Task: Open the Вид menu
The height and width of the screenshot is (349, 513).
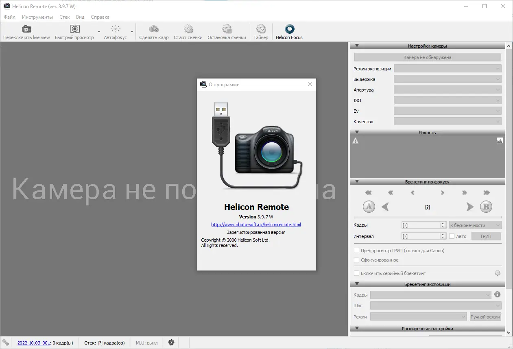Action: [x=80, y=17]
